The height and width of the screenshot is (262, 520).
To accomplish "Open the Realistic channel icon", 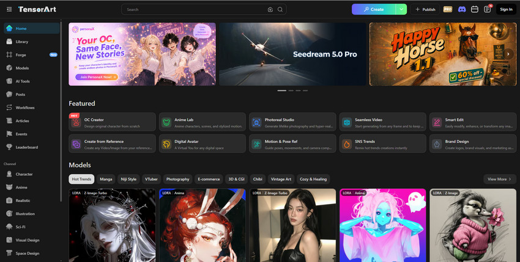I will 9,200.
